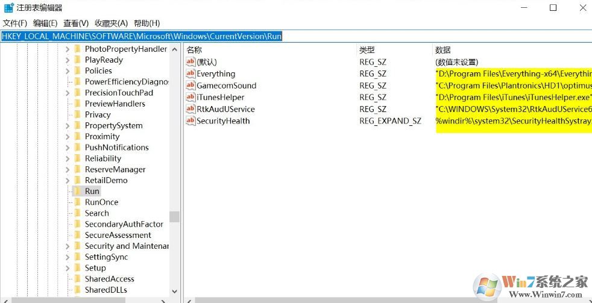Select the RetailDemo tree item
The height and width of the screenshot is (303, 592).
pos(106,180)
